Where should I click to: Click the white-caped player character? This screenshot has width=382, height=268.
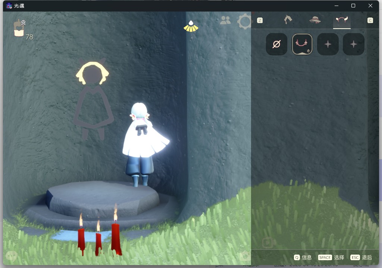pos(144,144)
